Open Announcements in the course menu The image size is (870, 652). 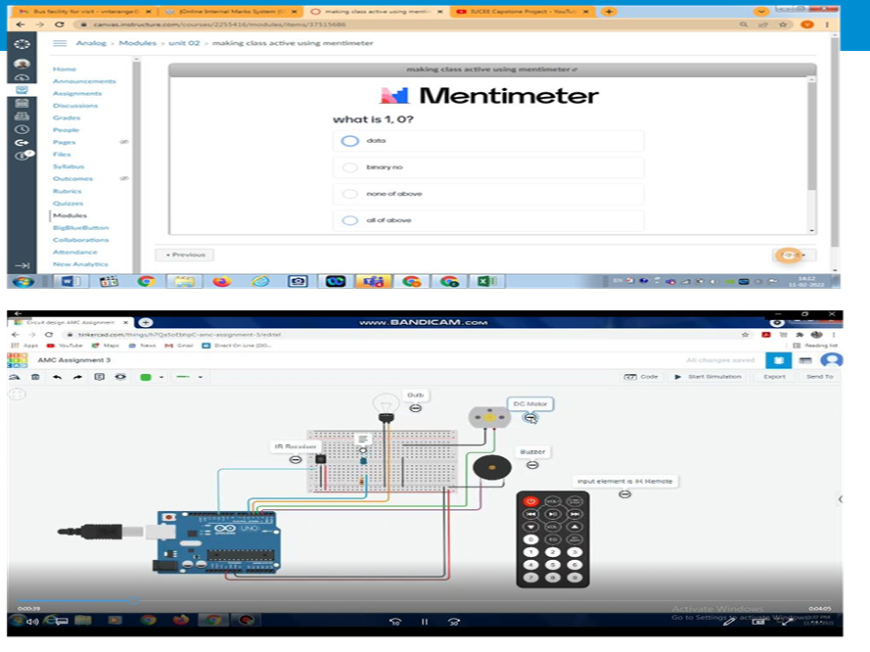click(84, 81)
